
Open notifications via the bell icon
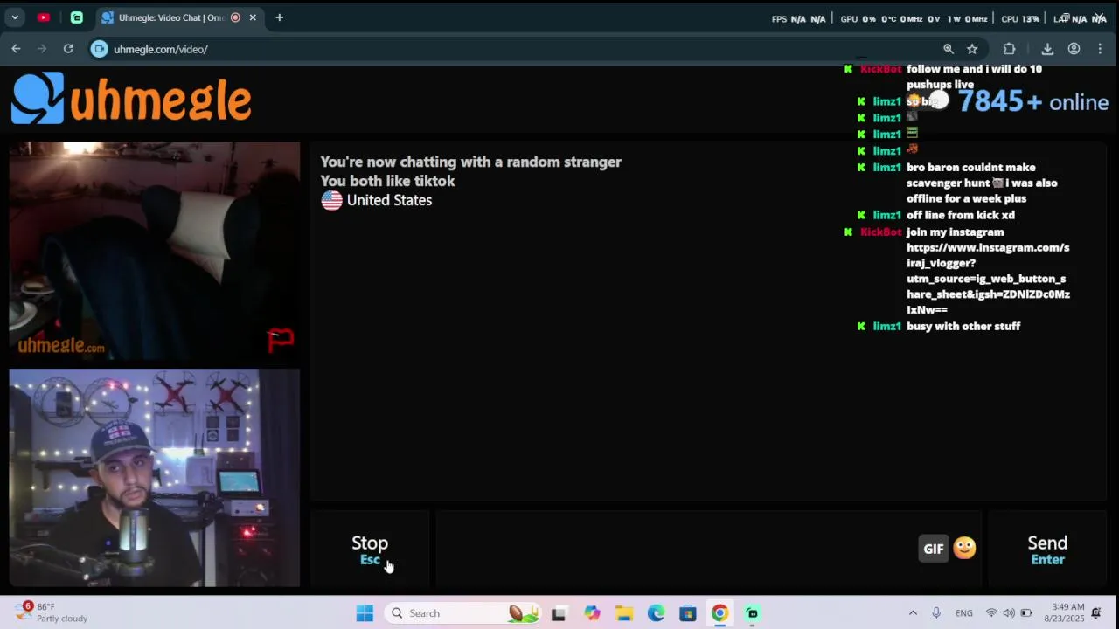(1096, 613)
